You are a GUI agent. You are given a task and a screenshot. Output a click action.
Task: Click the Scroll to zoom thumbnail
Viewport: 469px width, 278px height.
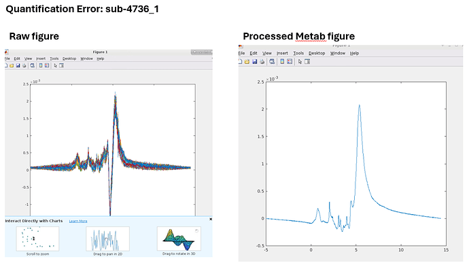coord(37,239)
